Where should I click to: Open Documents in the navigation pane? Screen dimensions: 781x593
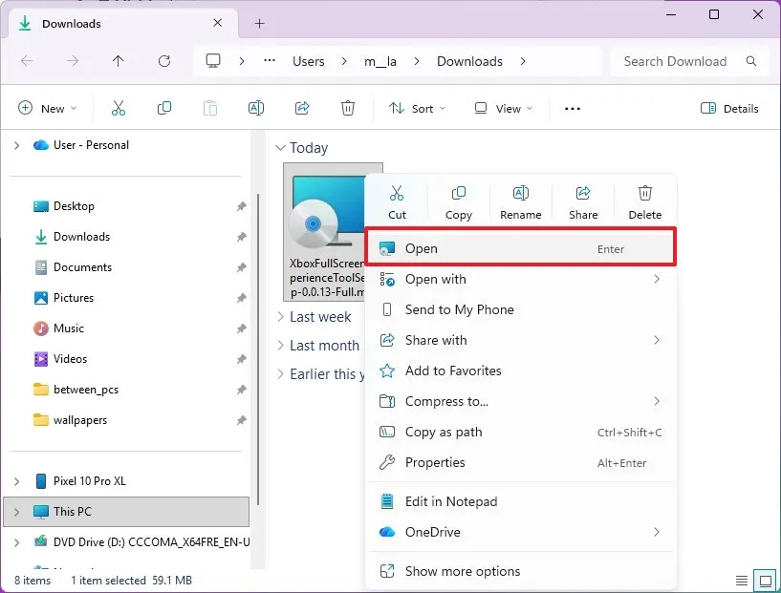click(82, 267)
